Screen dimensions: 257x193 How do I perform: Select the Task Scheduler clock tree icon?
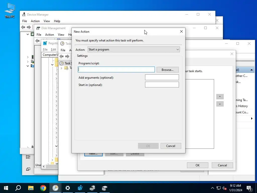click(61, 63)
